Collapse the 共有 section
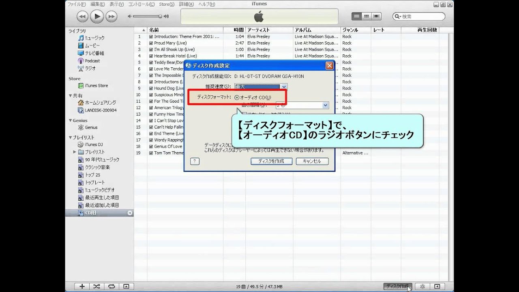The image size is (519, 292). 70,96
